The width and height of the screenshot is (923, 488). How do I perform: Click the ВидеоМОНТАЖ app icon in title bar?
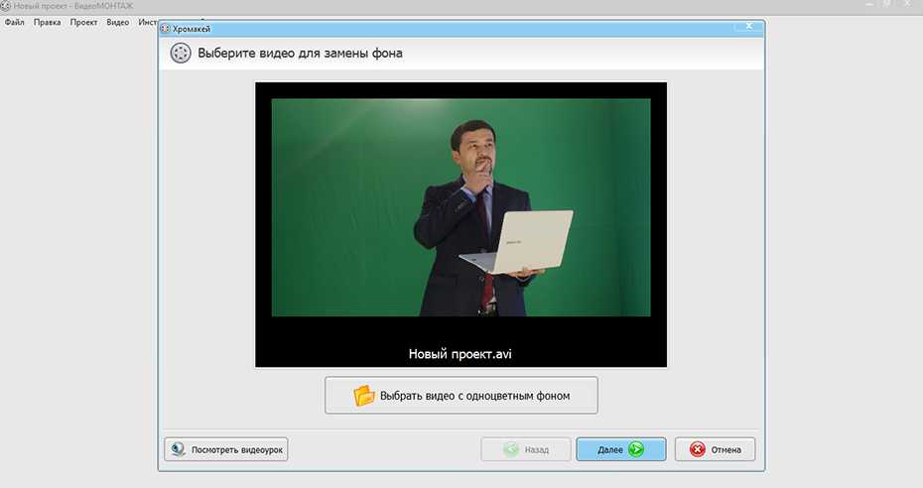click(x=6, y=6)
